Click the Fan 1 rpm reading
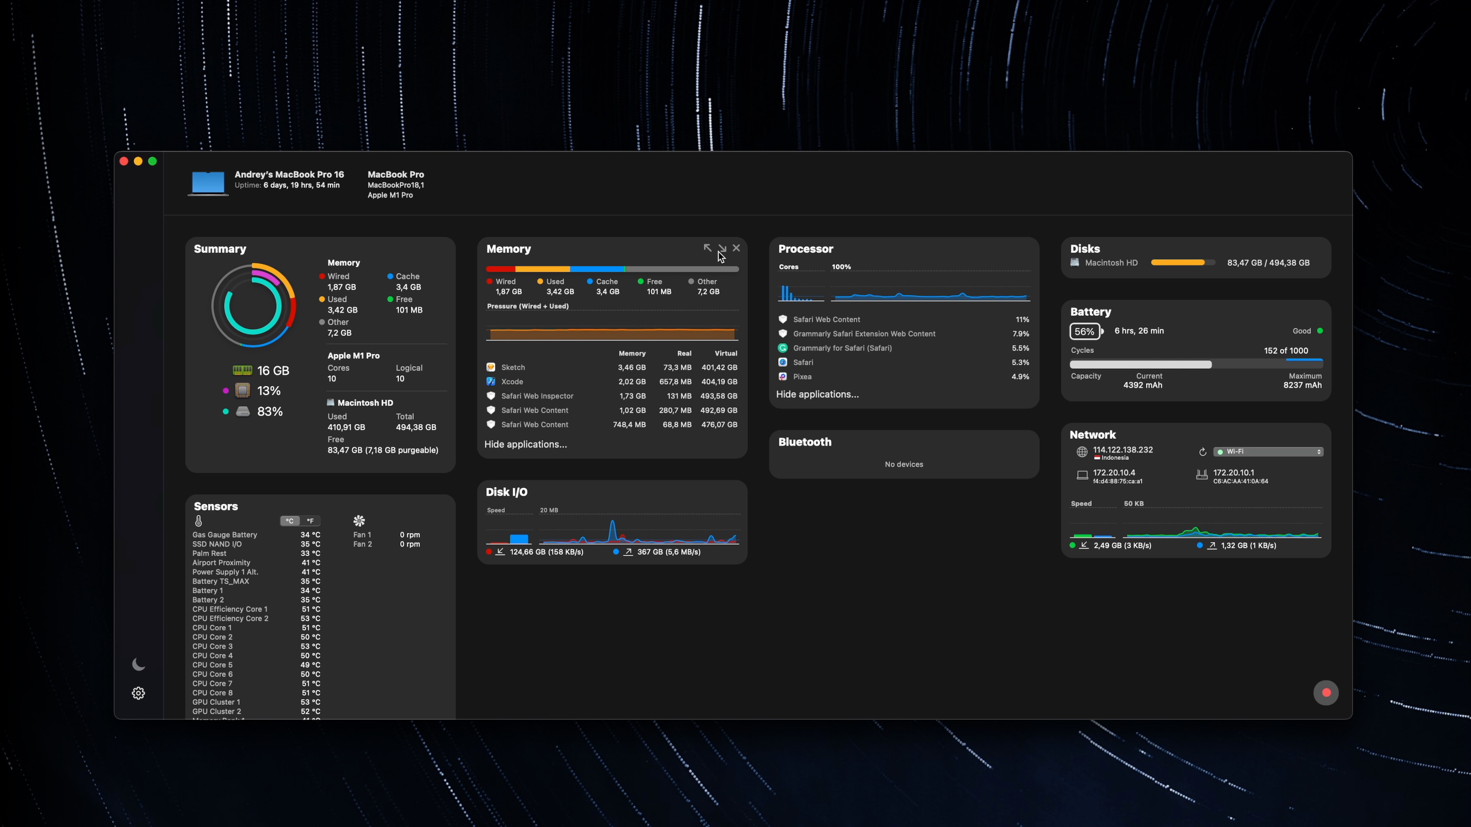Viewport: 1471px width, 827px height. click(x=410, y=535)
